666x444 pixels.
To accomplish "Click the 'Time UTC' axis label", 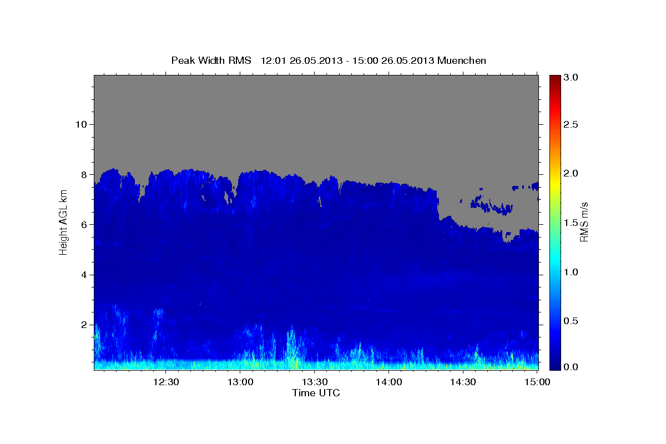I will click(x=316, y=393).
